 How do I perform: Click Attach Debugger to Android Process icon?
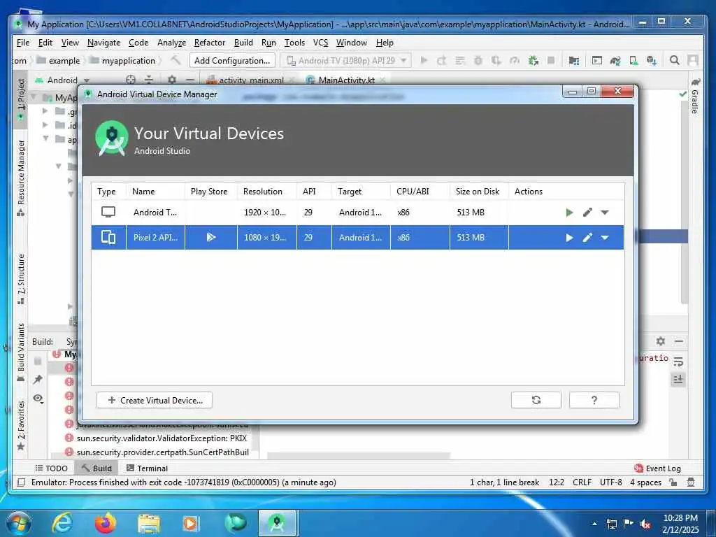[x=533, y=60]
